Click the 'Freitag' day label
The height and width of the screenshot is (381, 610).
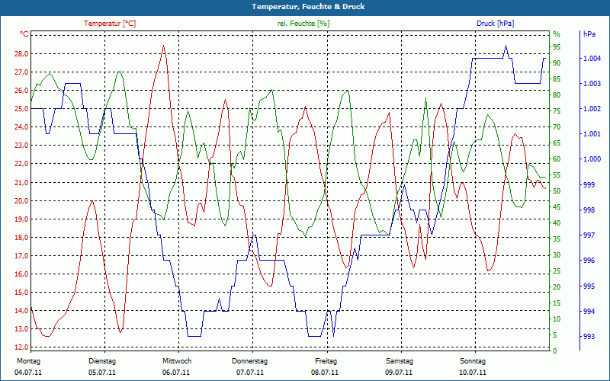326,361
